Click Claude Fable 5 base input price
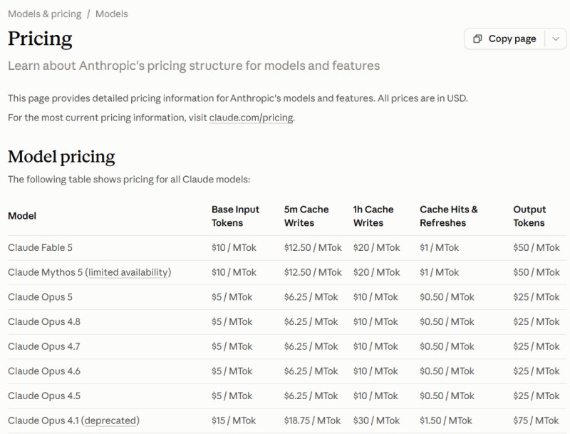Viewport: 570px width, 434px height. pyautogui.click(x=234, y=247)
